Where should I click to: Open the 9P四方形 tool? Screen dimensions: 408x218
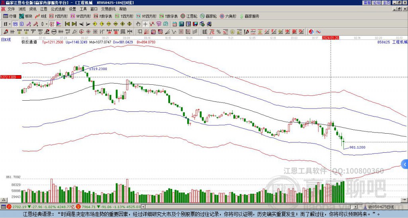[x=80, y=16]
